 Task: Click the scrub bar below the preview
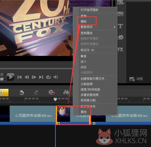36,68
